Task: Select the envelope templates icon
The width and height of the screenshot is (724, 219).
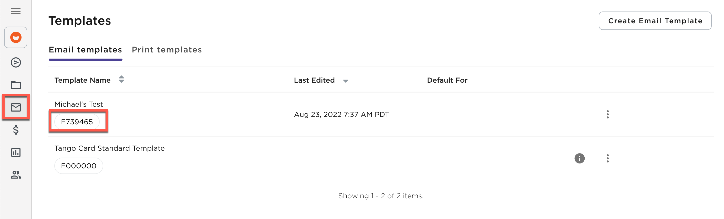Action: click(16, 107)
